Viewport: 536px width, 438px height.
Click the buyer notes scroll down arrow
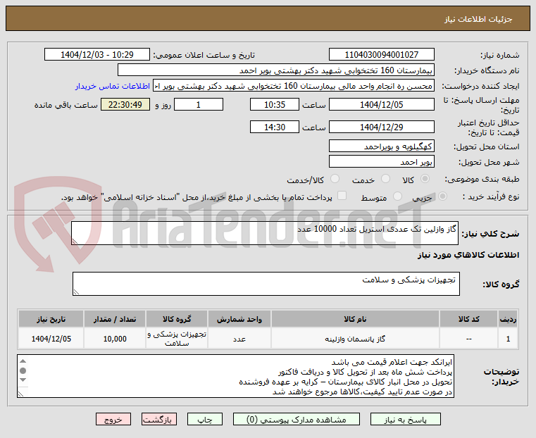coord(23,380)
